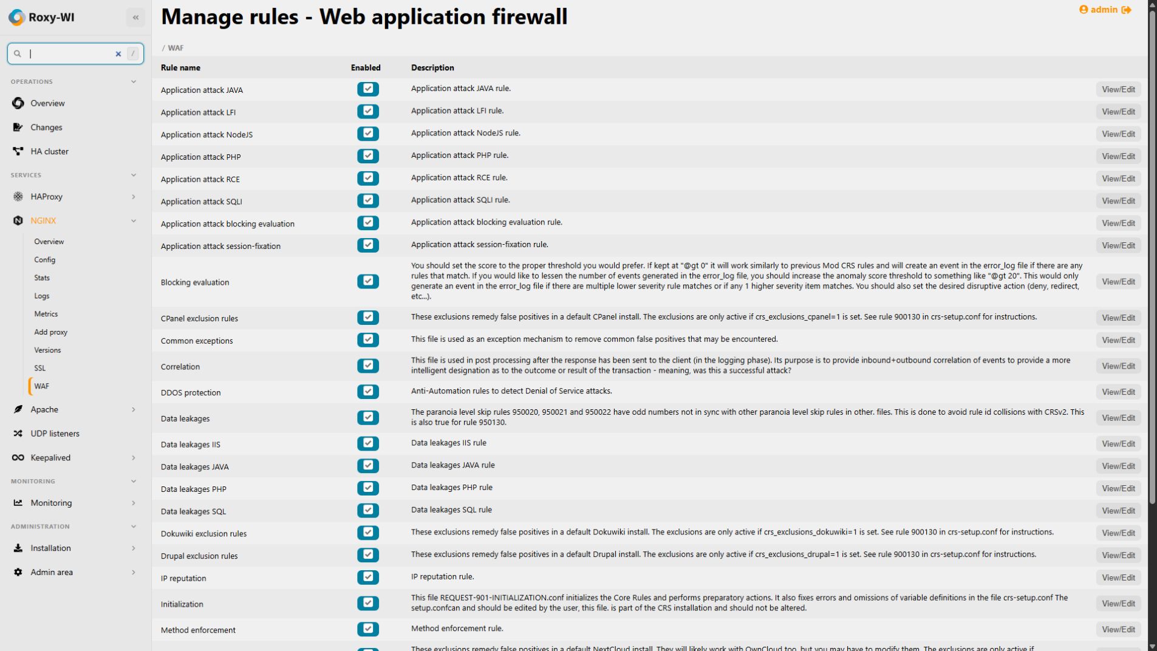Viewport: 1157px width, 651px height.
Task: Click the scrollbar down arrow
Action: (x=1152, y=646)
